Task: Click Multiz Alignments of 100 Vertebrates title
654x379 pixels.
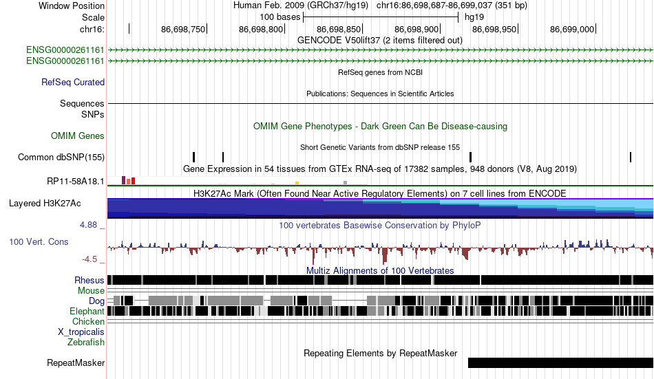Action: point(380,270)
